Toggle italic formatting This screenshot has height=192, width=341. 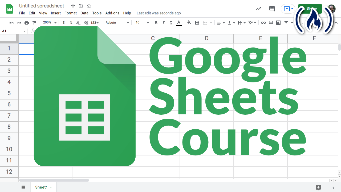point(164,23)
